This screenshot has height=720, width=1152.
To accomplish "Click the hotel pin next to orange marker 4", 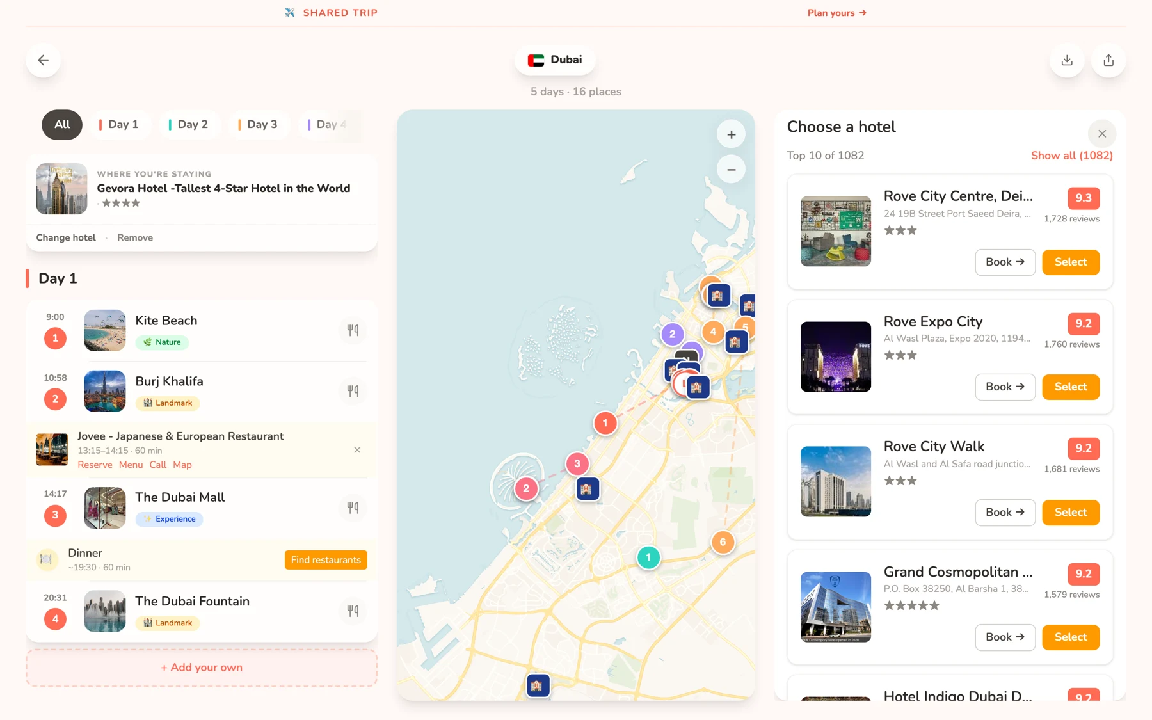I will tap(735, 342).
